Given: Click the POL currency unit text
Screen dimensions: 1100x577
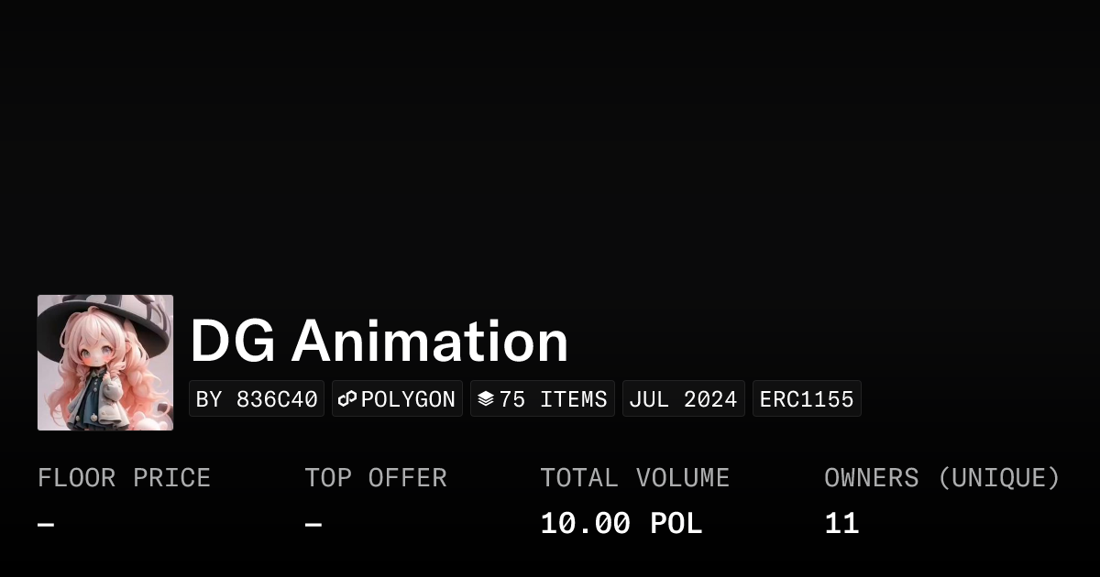Looking at the screenshot, I should tap(676, 524).
